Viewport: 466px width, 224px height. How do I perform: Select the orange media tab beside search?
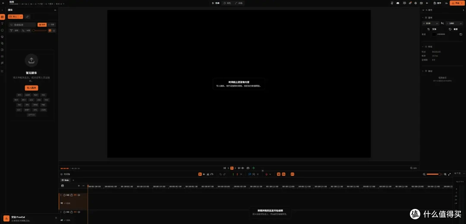pyautogui.click(x=42, y=25)
